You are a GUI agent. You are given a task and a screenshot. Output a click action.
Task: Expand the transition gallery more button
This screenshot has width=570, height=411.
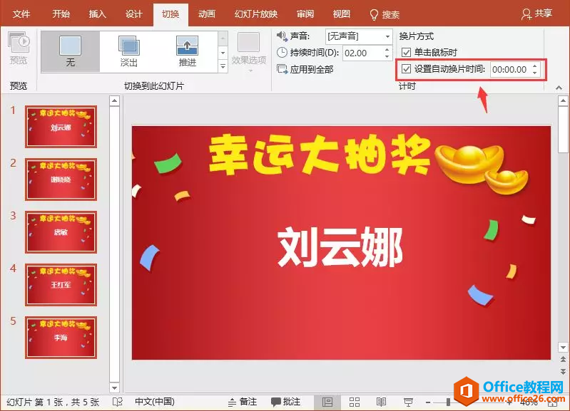(223, 66)
